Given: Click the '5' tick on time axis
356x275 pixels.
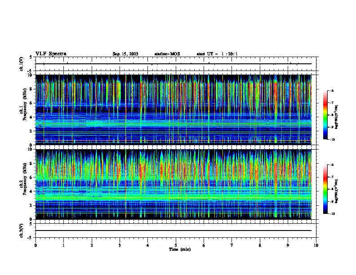Looking at the screenshot, I should (x=176, y=245).
